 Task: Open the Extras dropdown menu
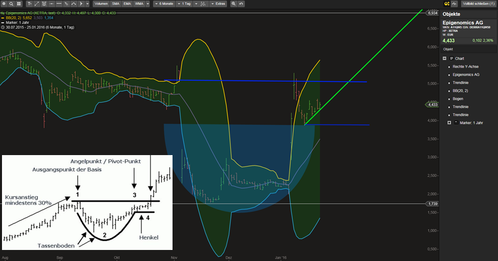(218, 4)
